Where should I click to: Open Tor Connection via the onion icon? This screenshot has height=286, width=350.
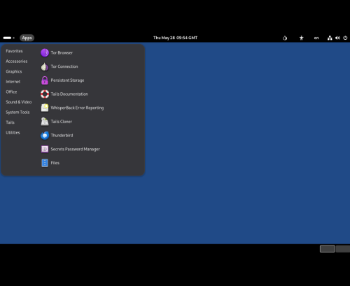[x=45, y=66]
